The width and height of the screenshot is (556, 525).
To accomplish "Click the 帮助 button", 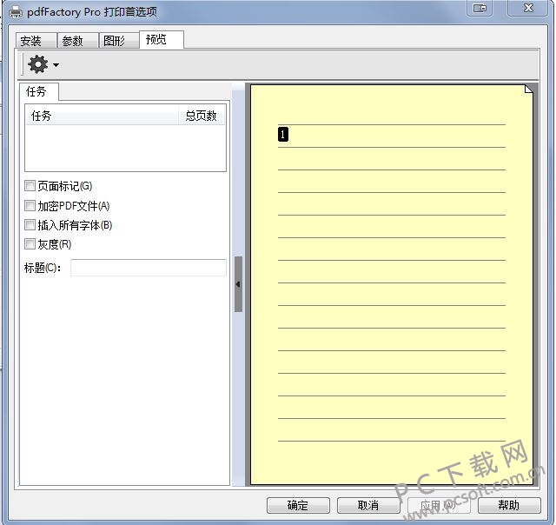I will pos(509,505).
